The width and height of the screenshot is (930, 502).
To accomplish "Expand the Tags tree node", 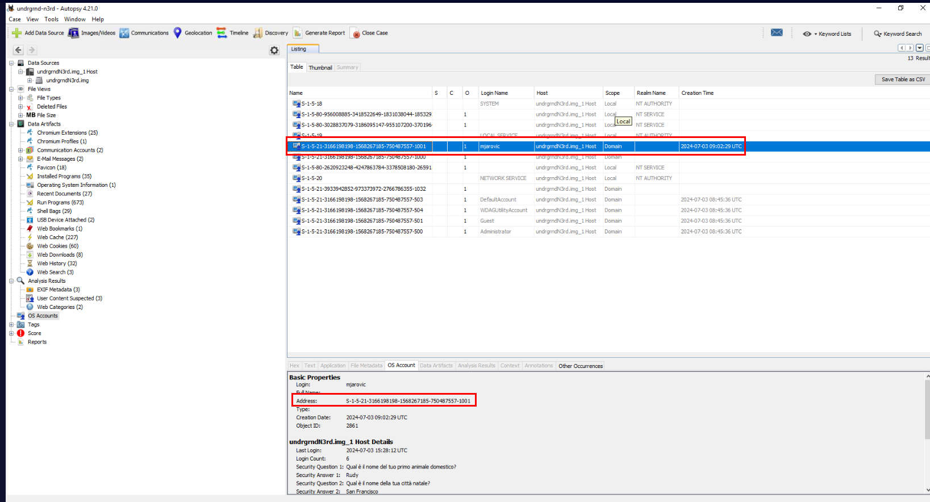I will [x=11, y=325].
